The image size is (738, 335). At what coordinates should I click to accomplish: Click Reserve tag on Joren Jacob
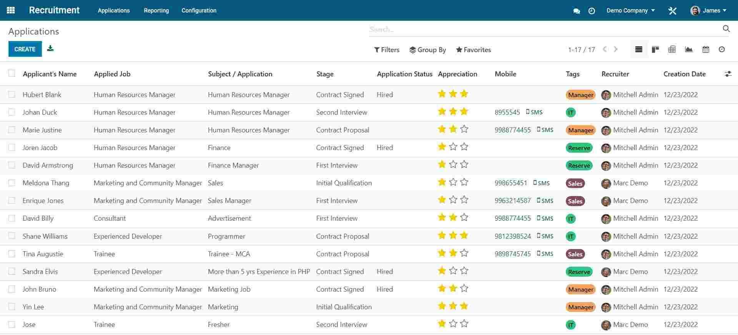pos(579,148)
